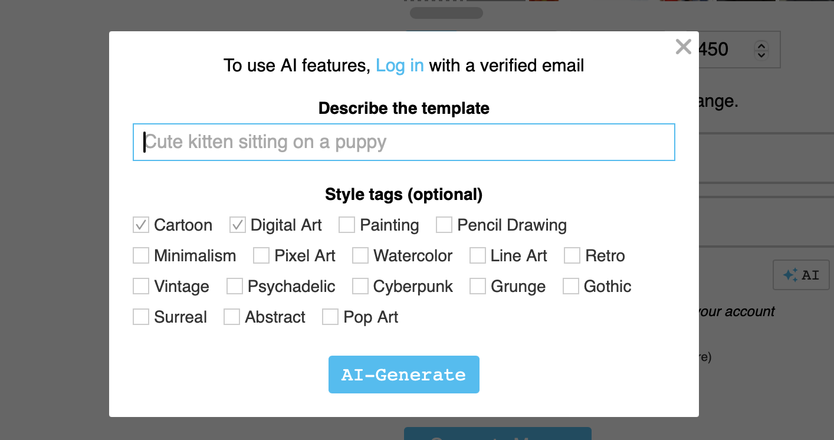The height and width of the screenshot is (440, 834).
Task: Tick the Pixel Art checkbox
Action: click(261, 255)
